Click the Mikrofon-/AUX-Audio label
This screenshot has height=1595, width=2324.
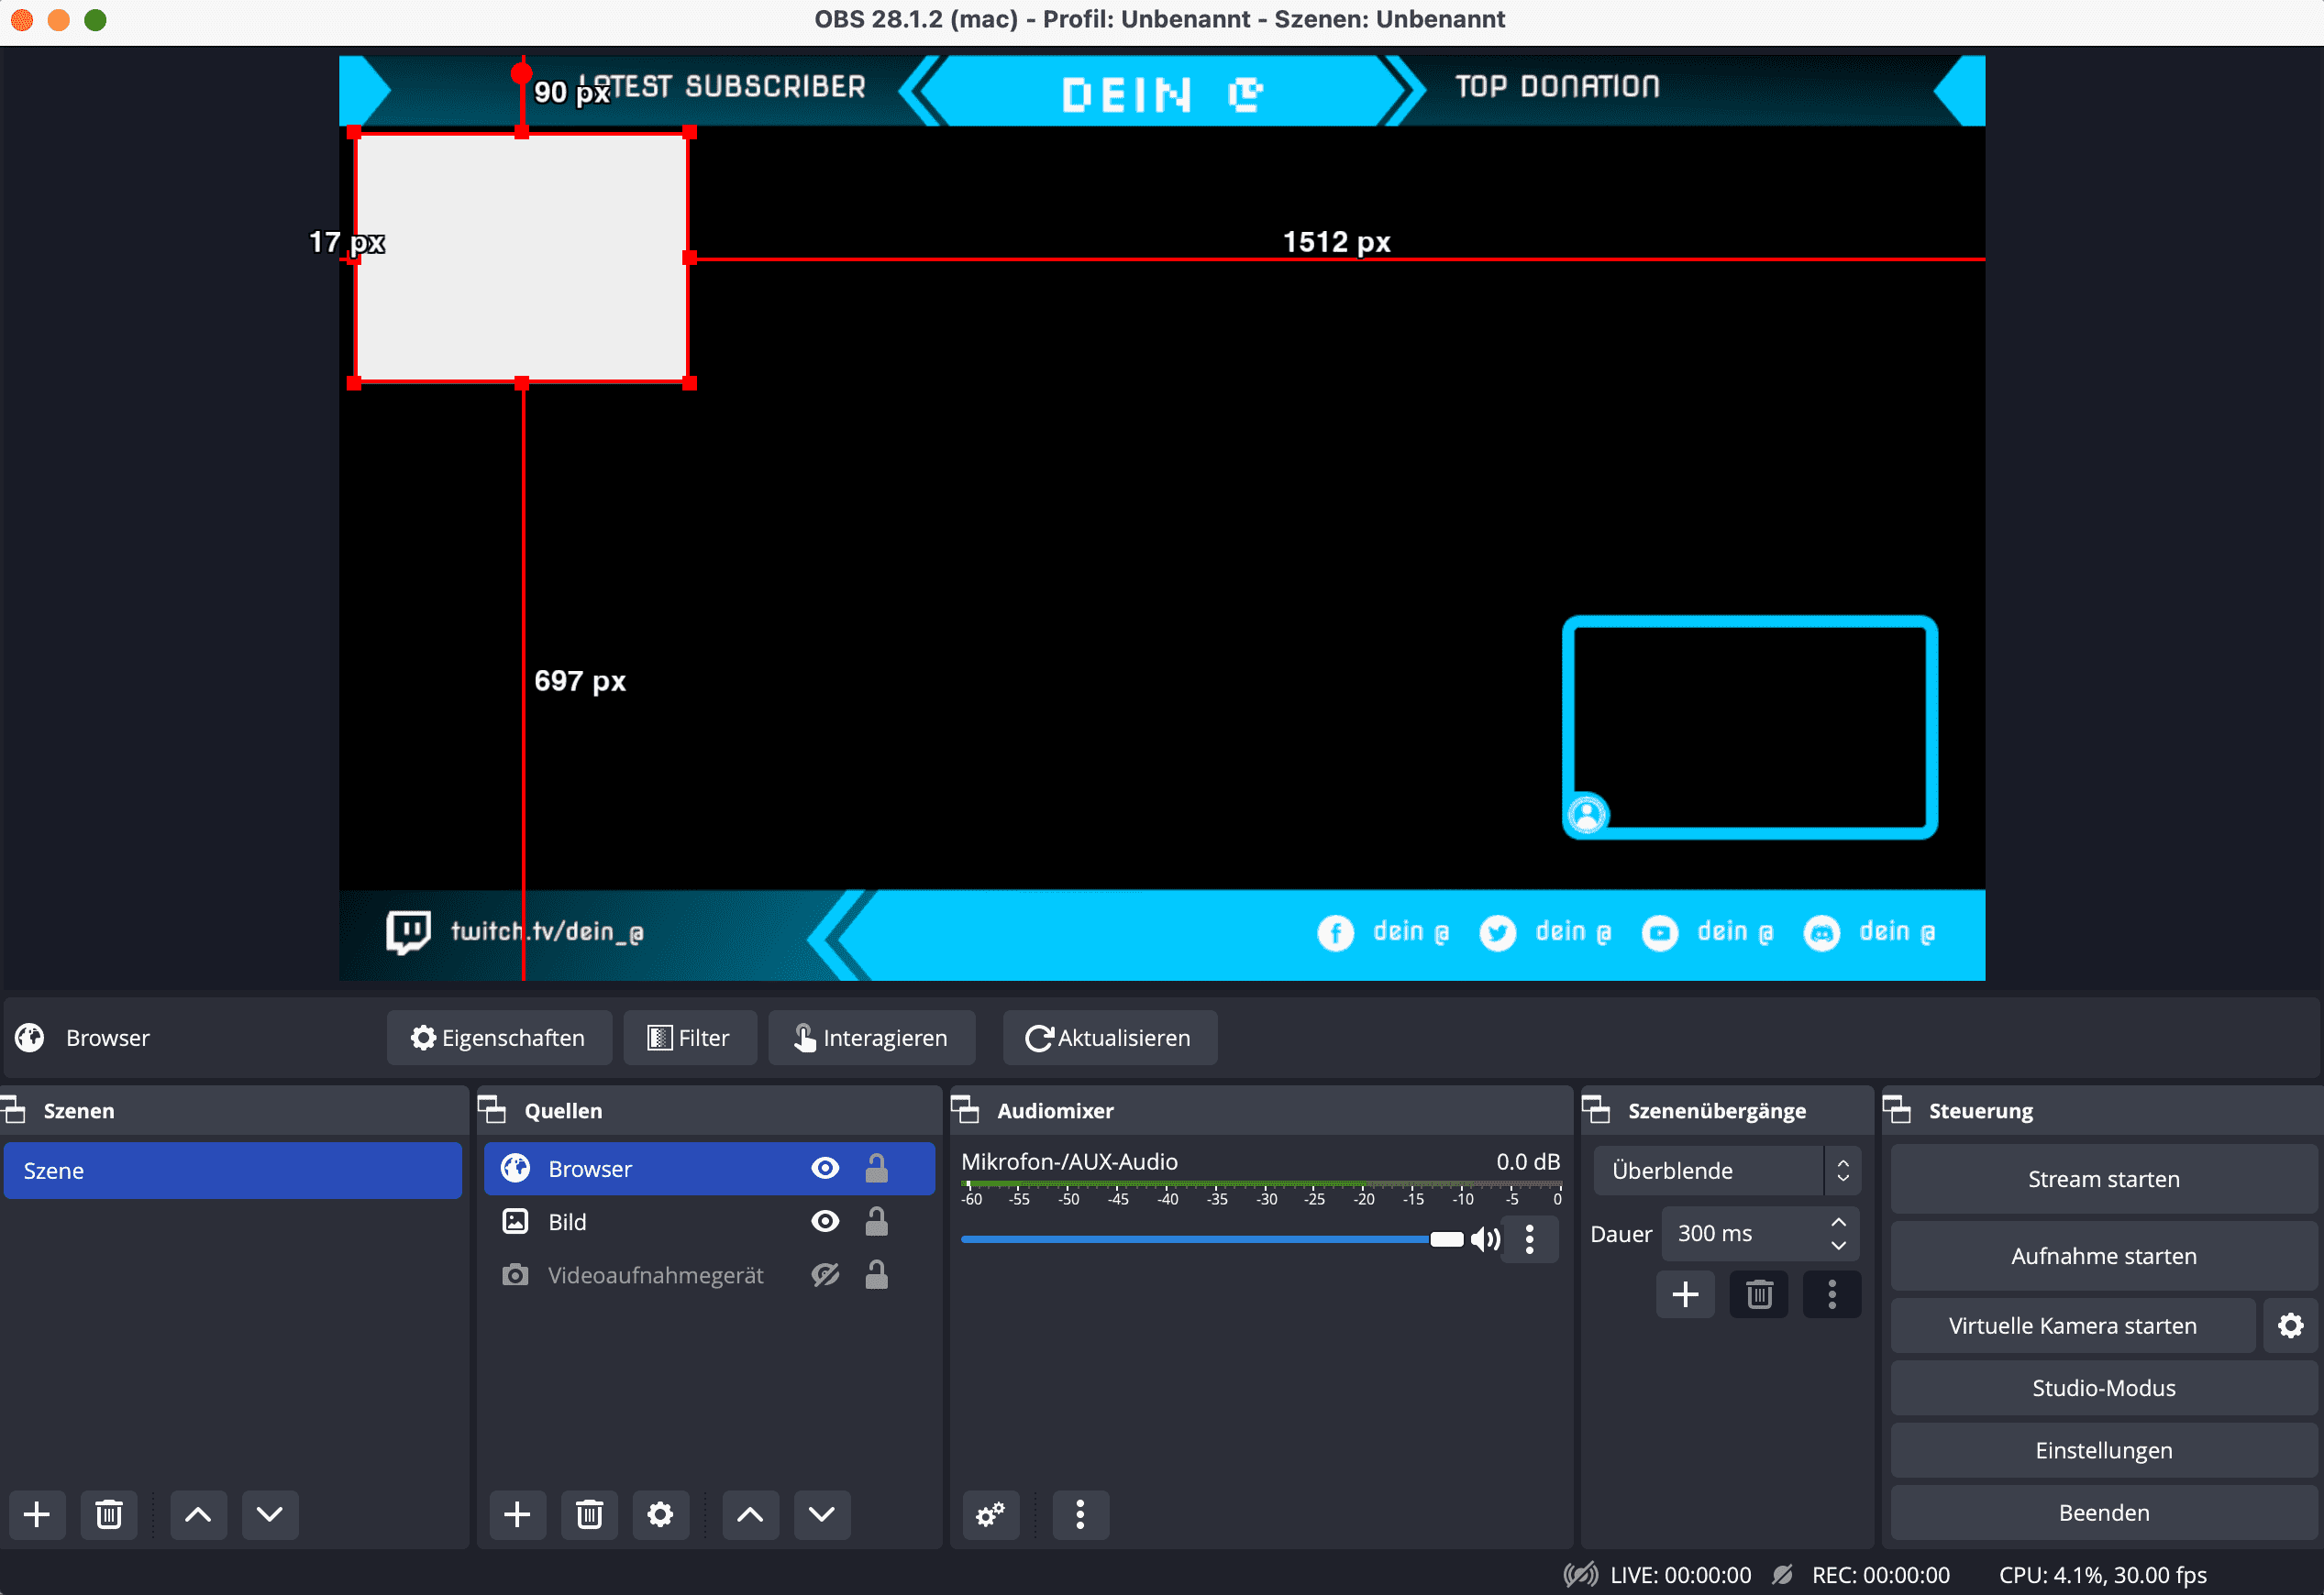point(1069,1161)
